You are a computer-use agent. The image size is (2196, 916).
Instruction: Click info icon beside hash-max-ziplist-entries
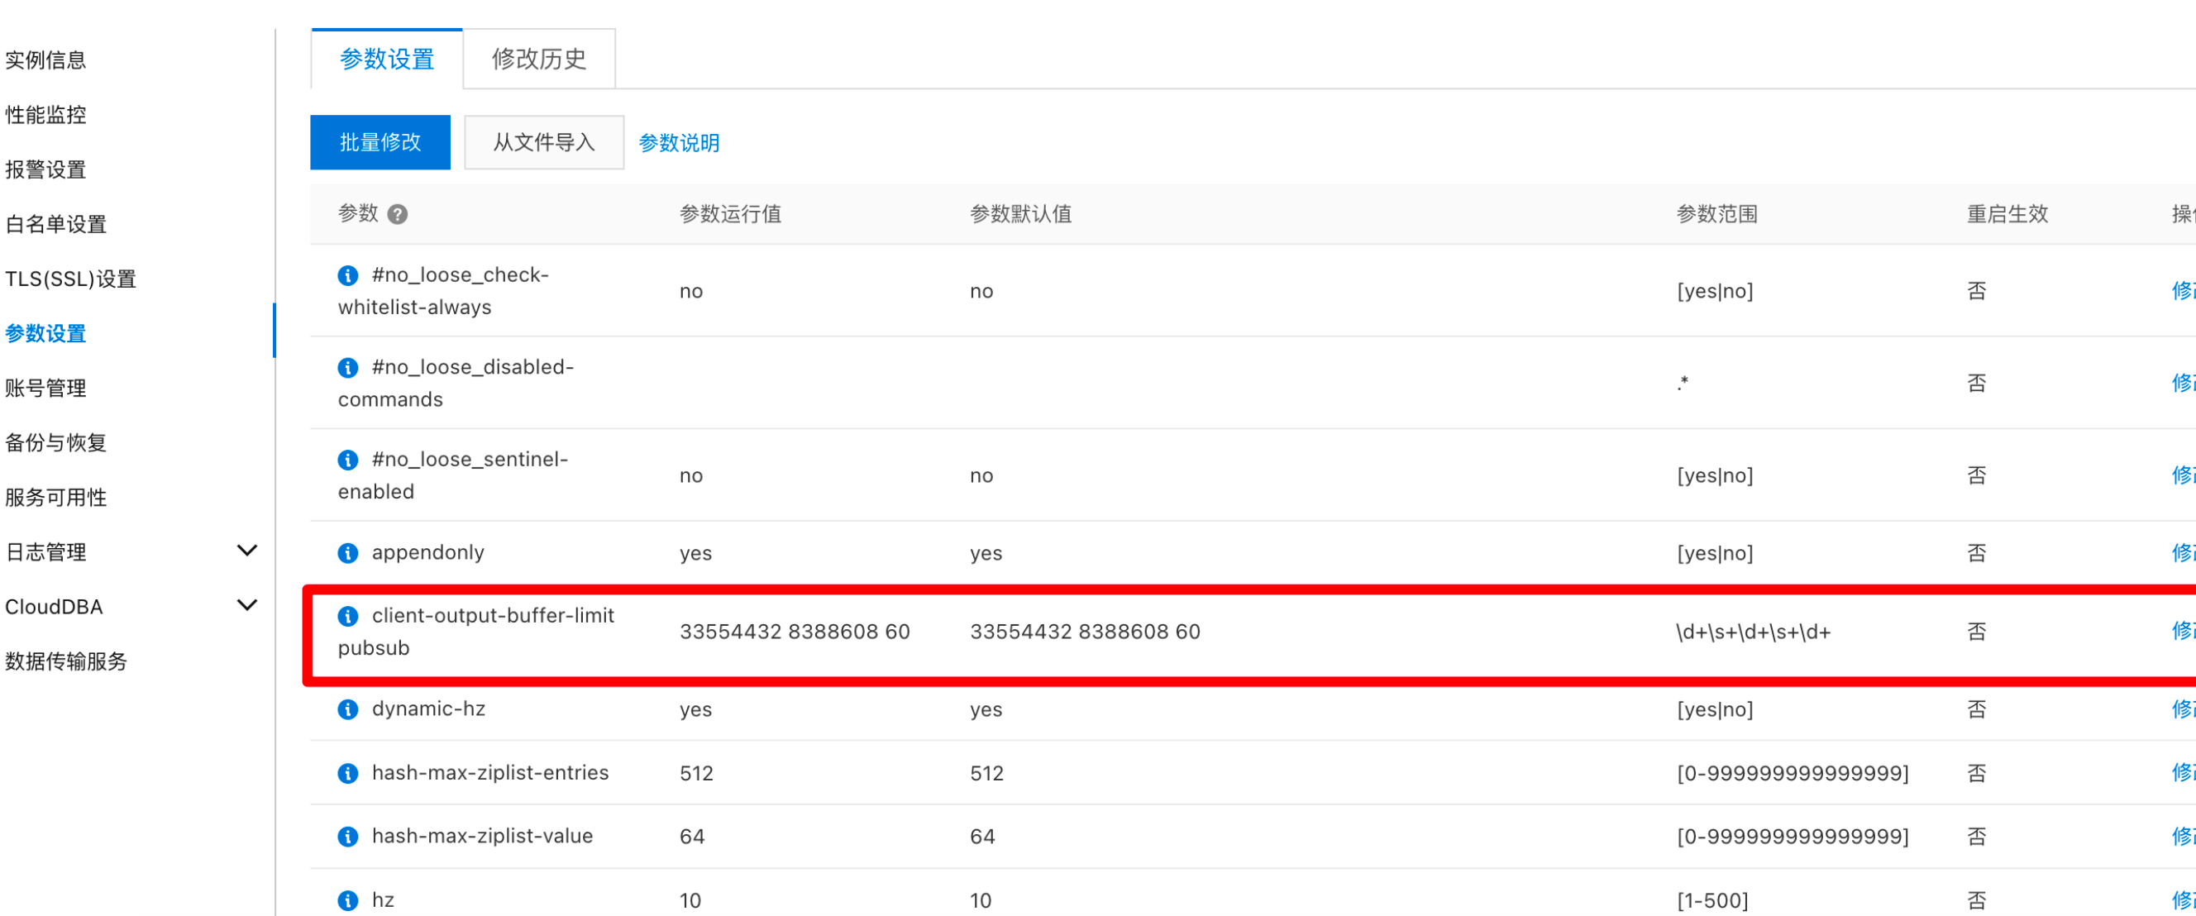(x=348, y=774)
